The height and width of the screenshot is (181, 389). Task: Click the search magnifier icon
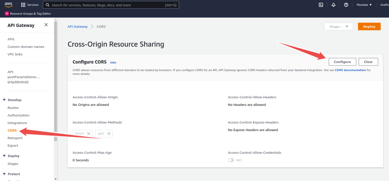(x=47, y=5)
